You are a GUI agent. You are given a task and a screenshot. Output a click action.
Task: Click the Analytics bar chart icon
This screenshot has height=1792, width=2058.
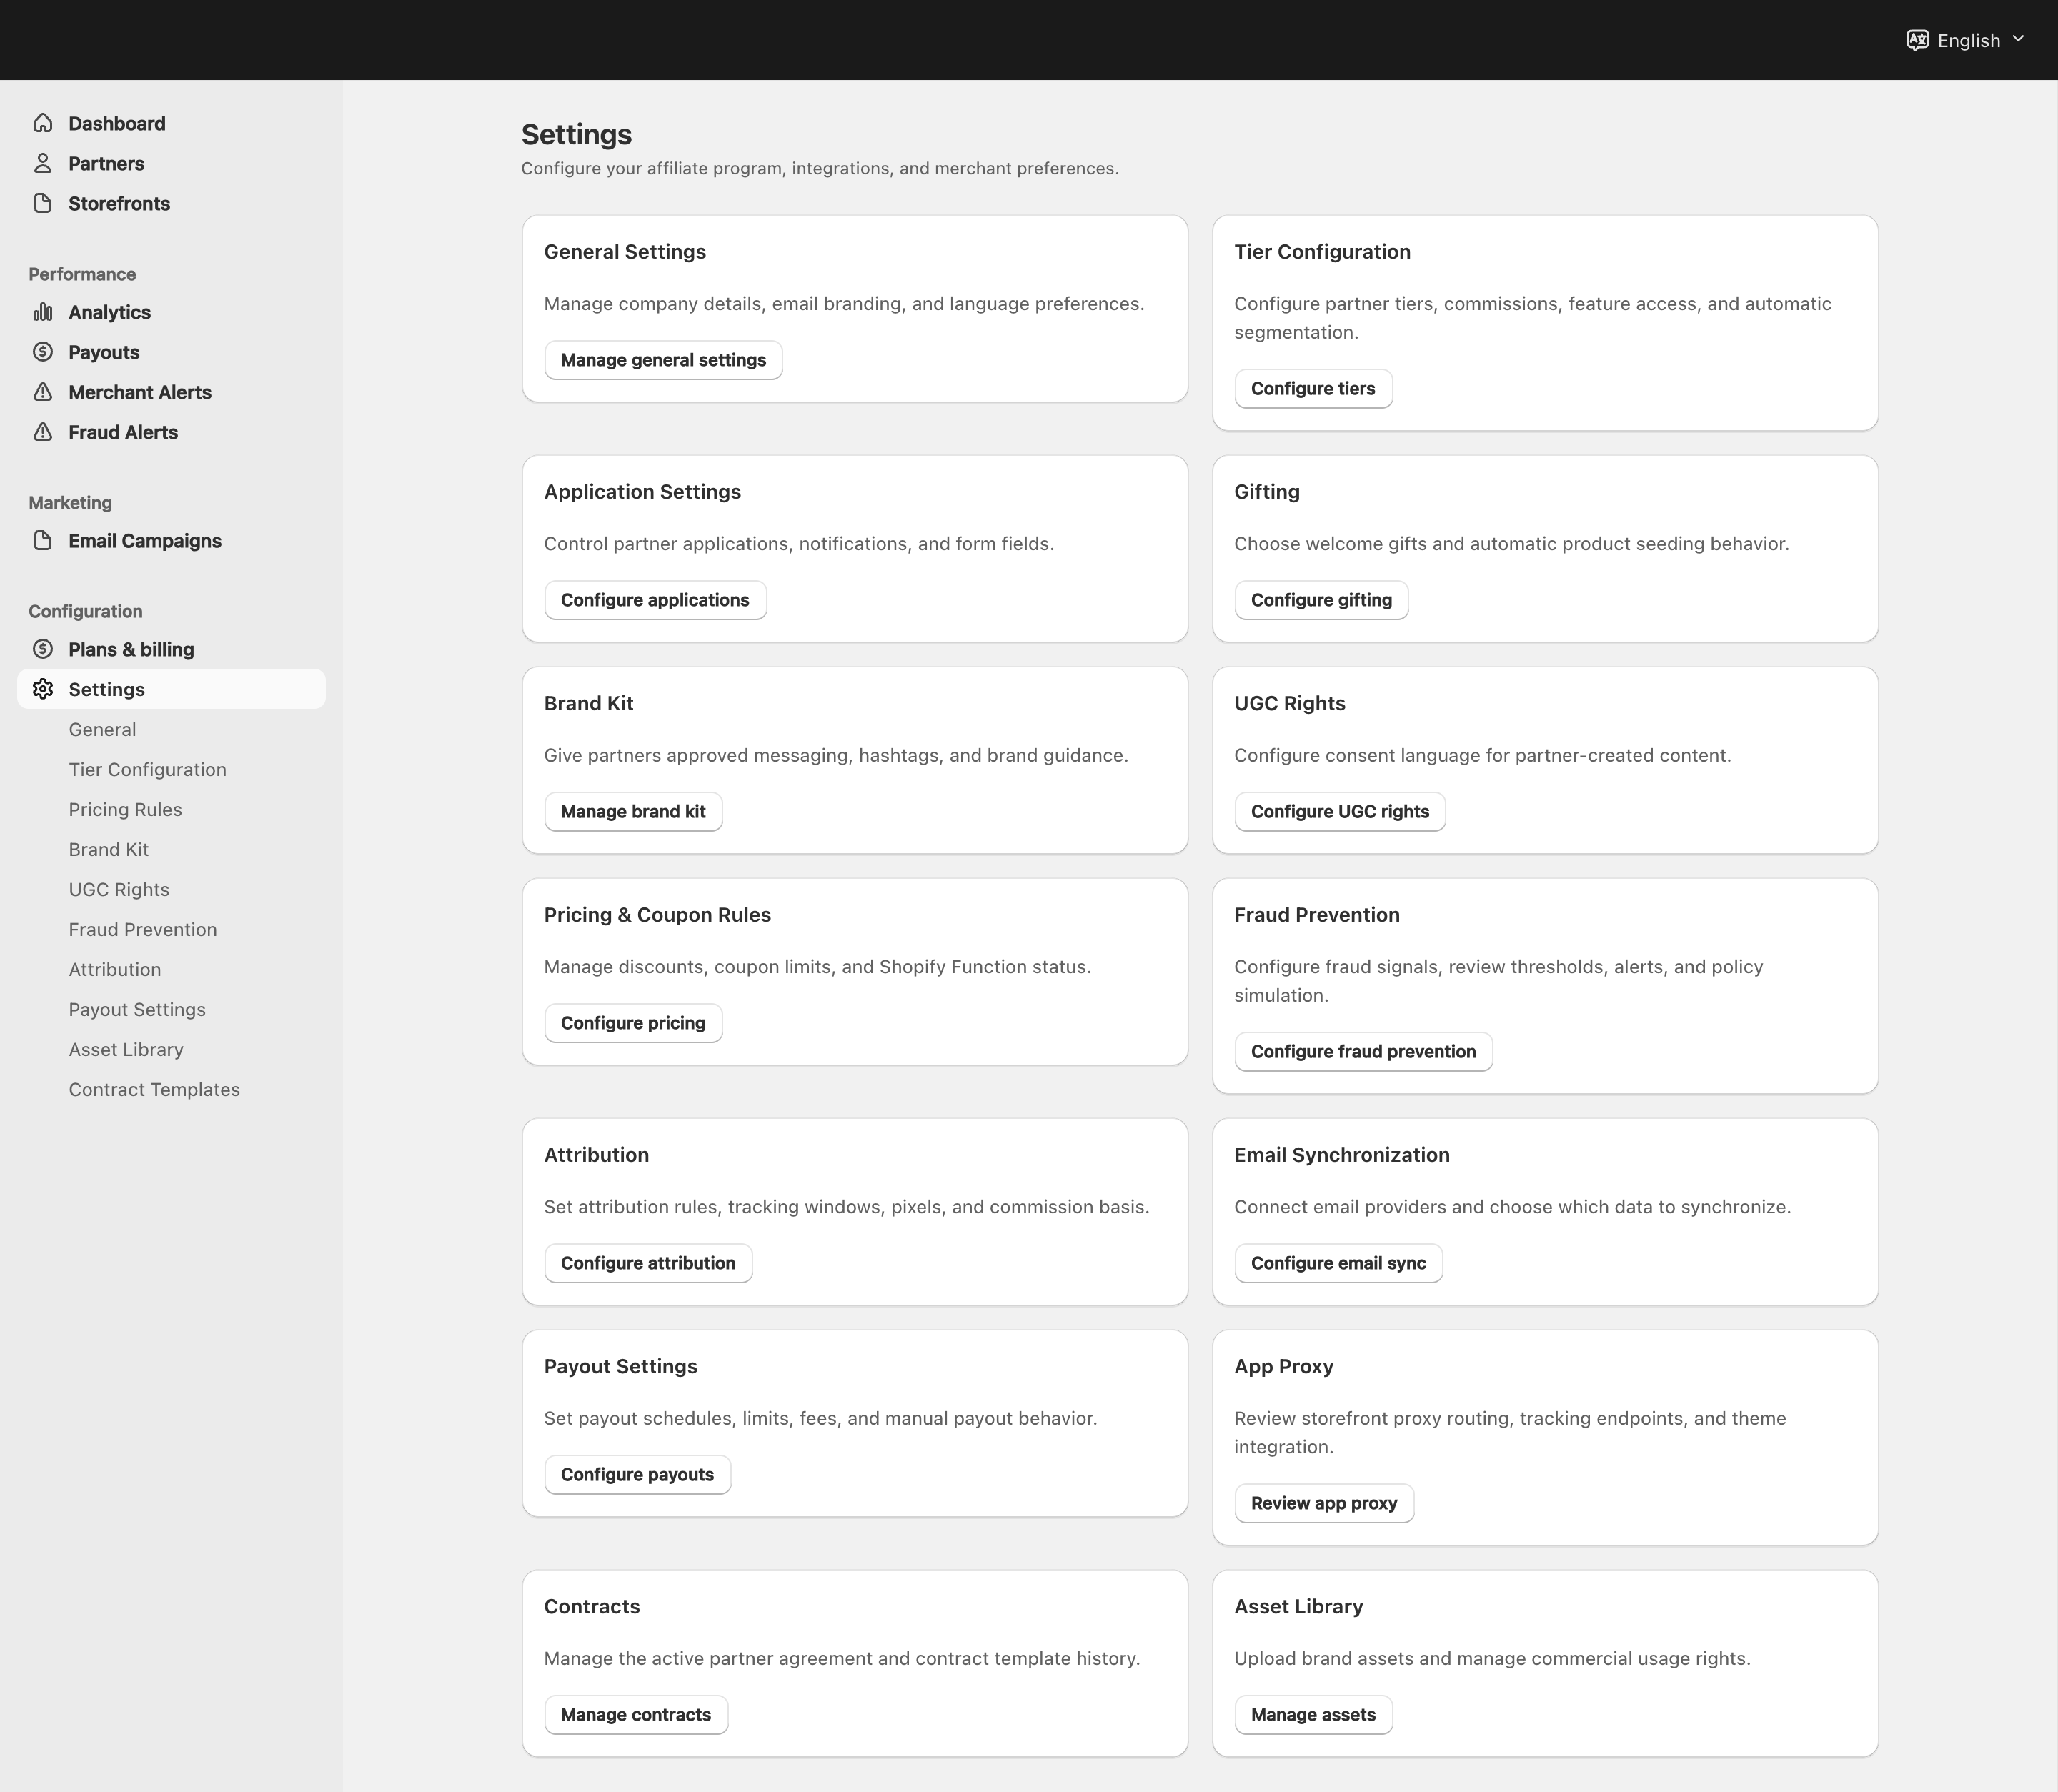(x=43, y=312)
